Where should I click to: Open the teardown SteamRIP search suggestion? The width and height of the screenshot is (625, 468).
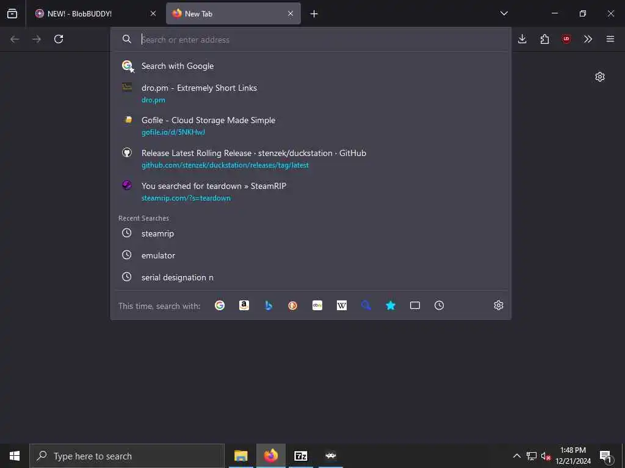311,191
